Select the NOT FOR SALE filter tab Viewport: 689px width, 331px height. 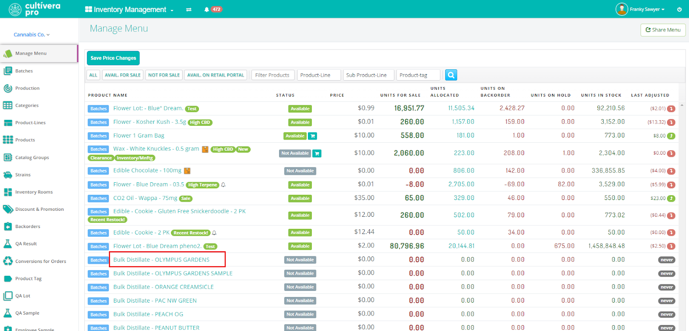click(164, 75)
